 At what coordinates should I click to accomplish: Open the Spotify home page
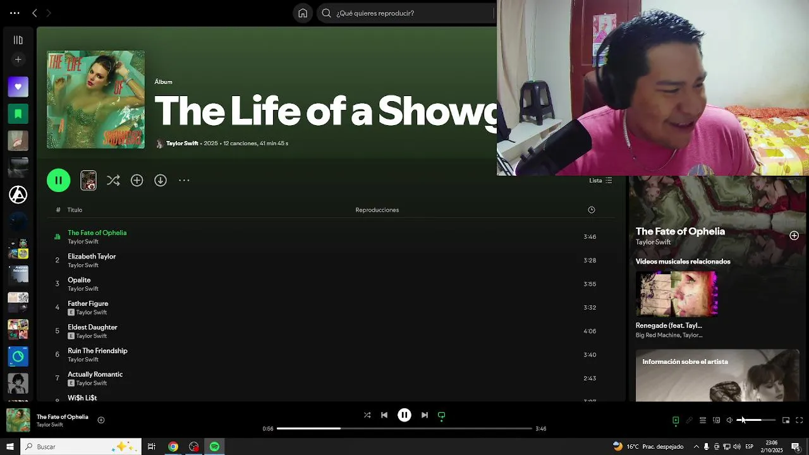tap(303, 13)
